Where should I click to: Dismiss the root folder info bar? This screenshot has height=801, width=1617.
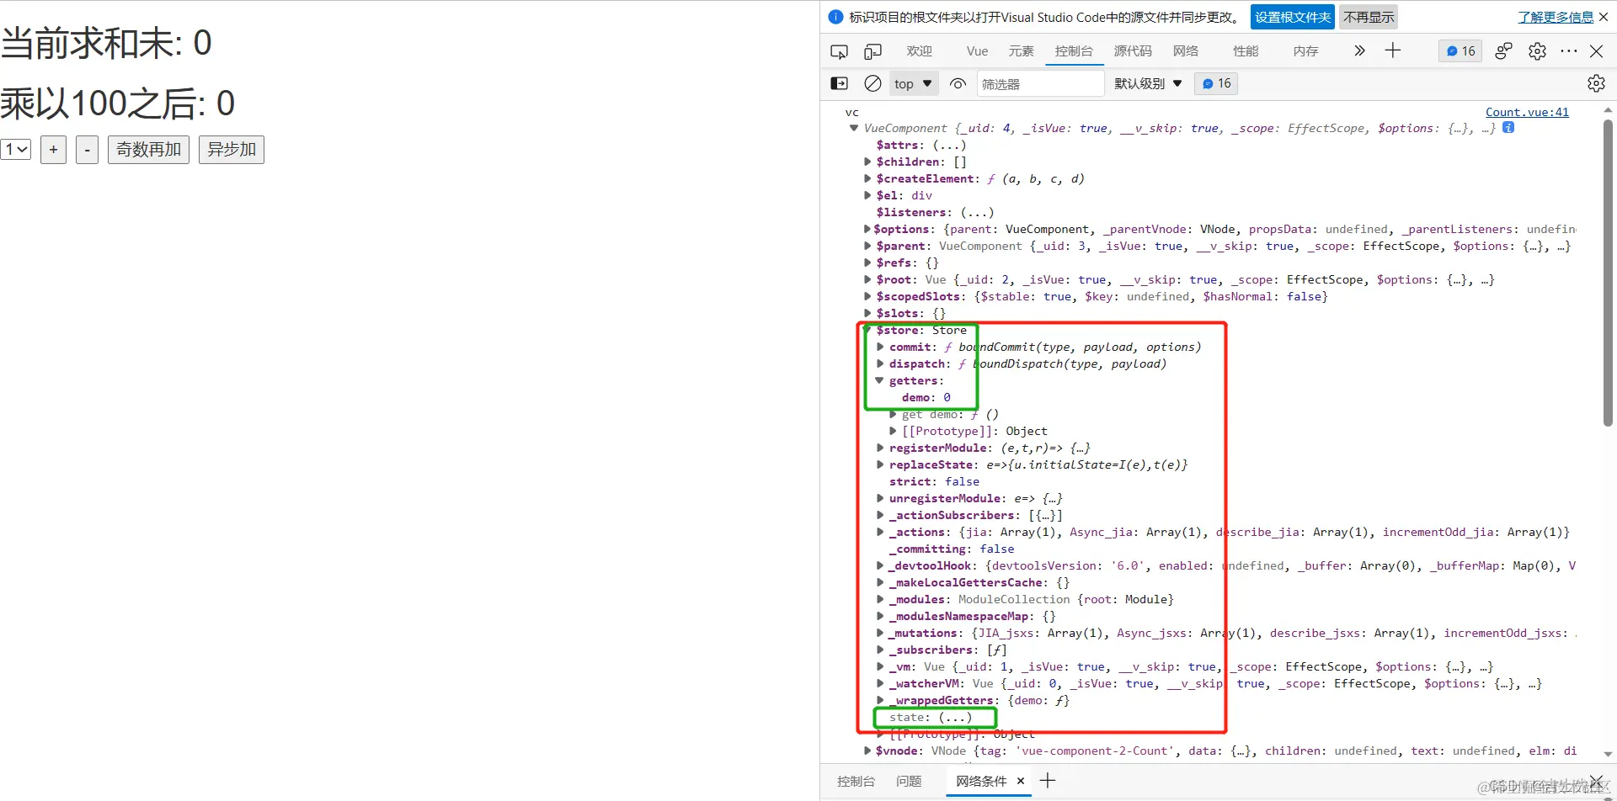click(x=1604, y=17)
